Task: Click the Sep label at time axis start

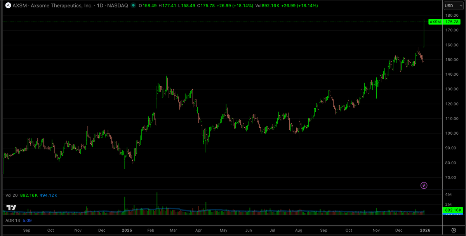Action: [27, 230]
